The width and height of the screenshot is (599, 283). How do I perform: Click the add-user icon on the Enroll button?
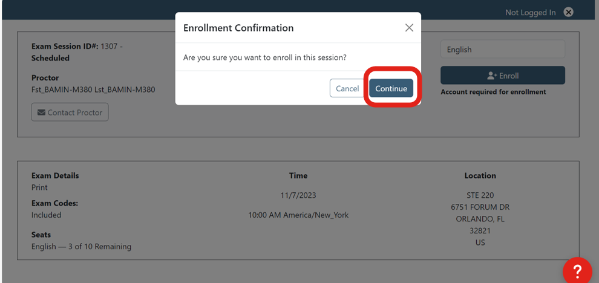pos(492,76)
